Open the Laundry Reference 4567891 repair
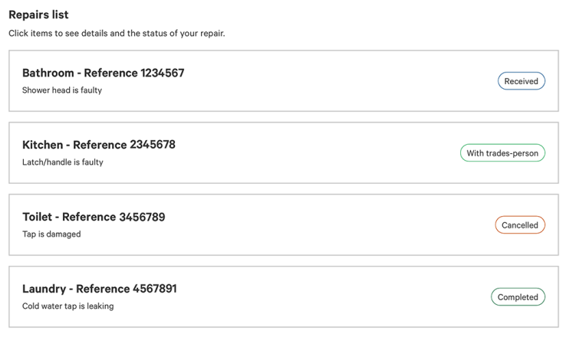 (284, 297)
